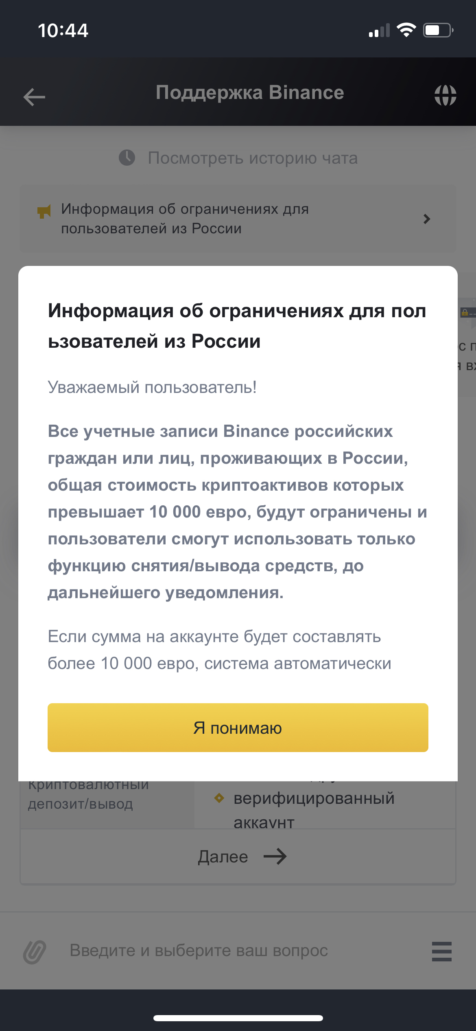The image size is (476, 1031).
Task: Go back using the left arrow icon
Action: 34,97
